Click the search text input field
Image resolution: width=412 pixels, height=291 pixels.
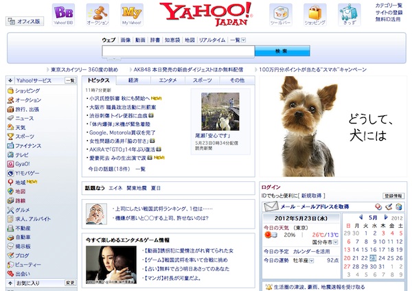178,51
